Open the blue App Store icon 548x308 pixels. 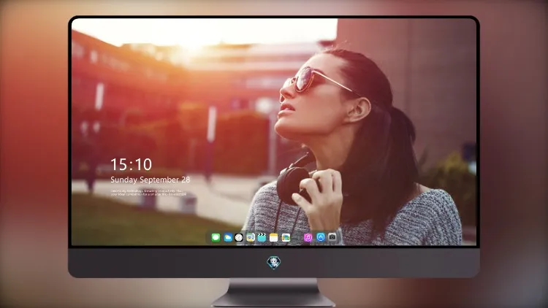click(x=321, y=237)
